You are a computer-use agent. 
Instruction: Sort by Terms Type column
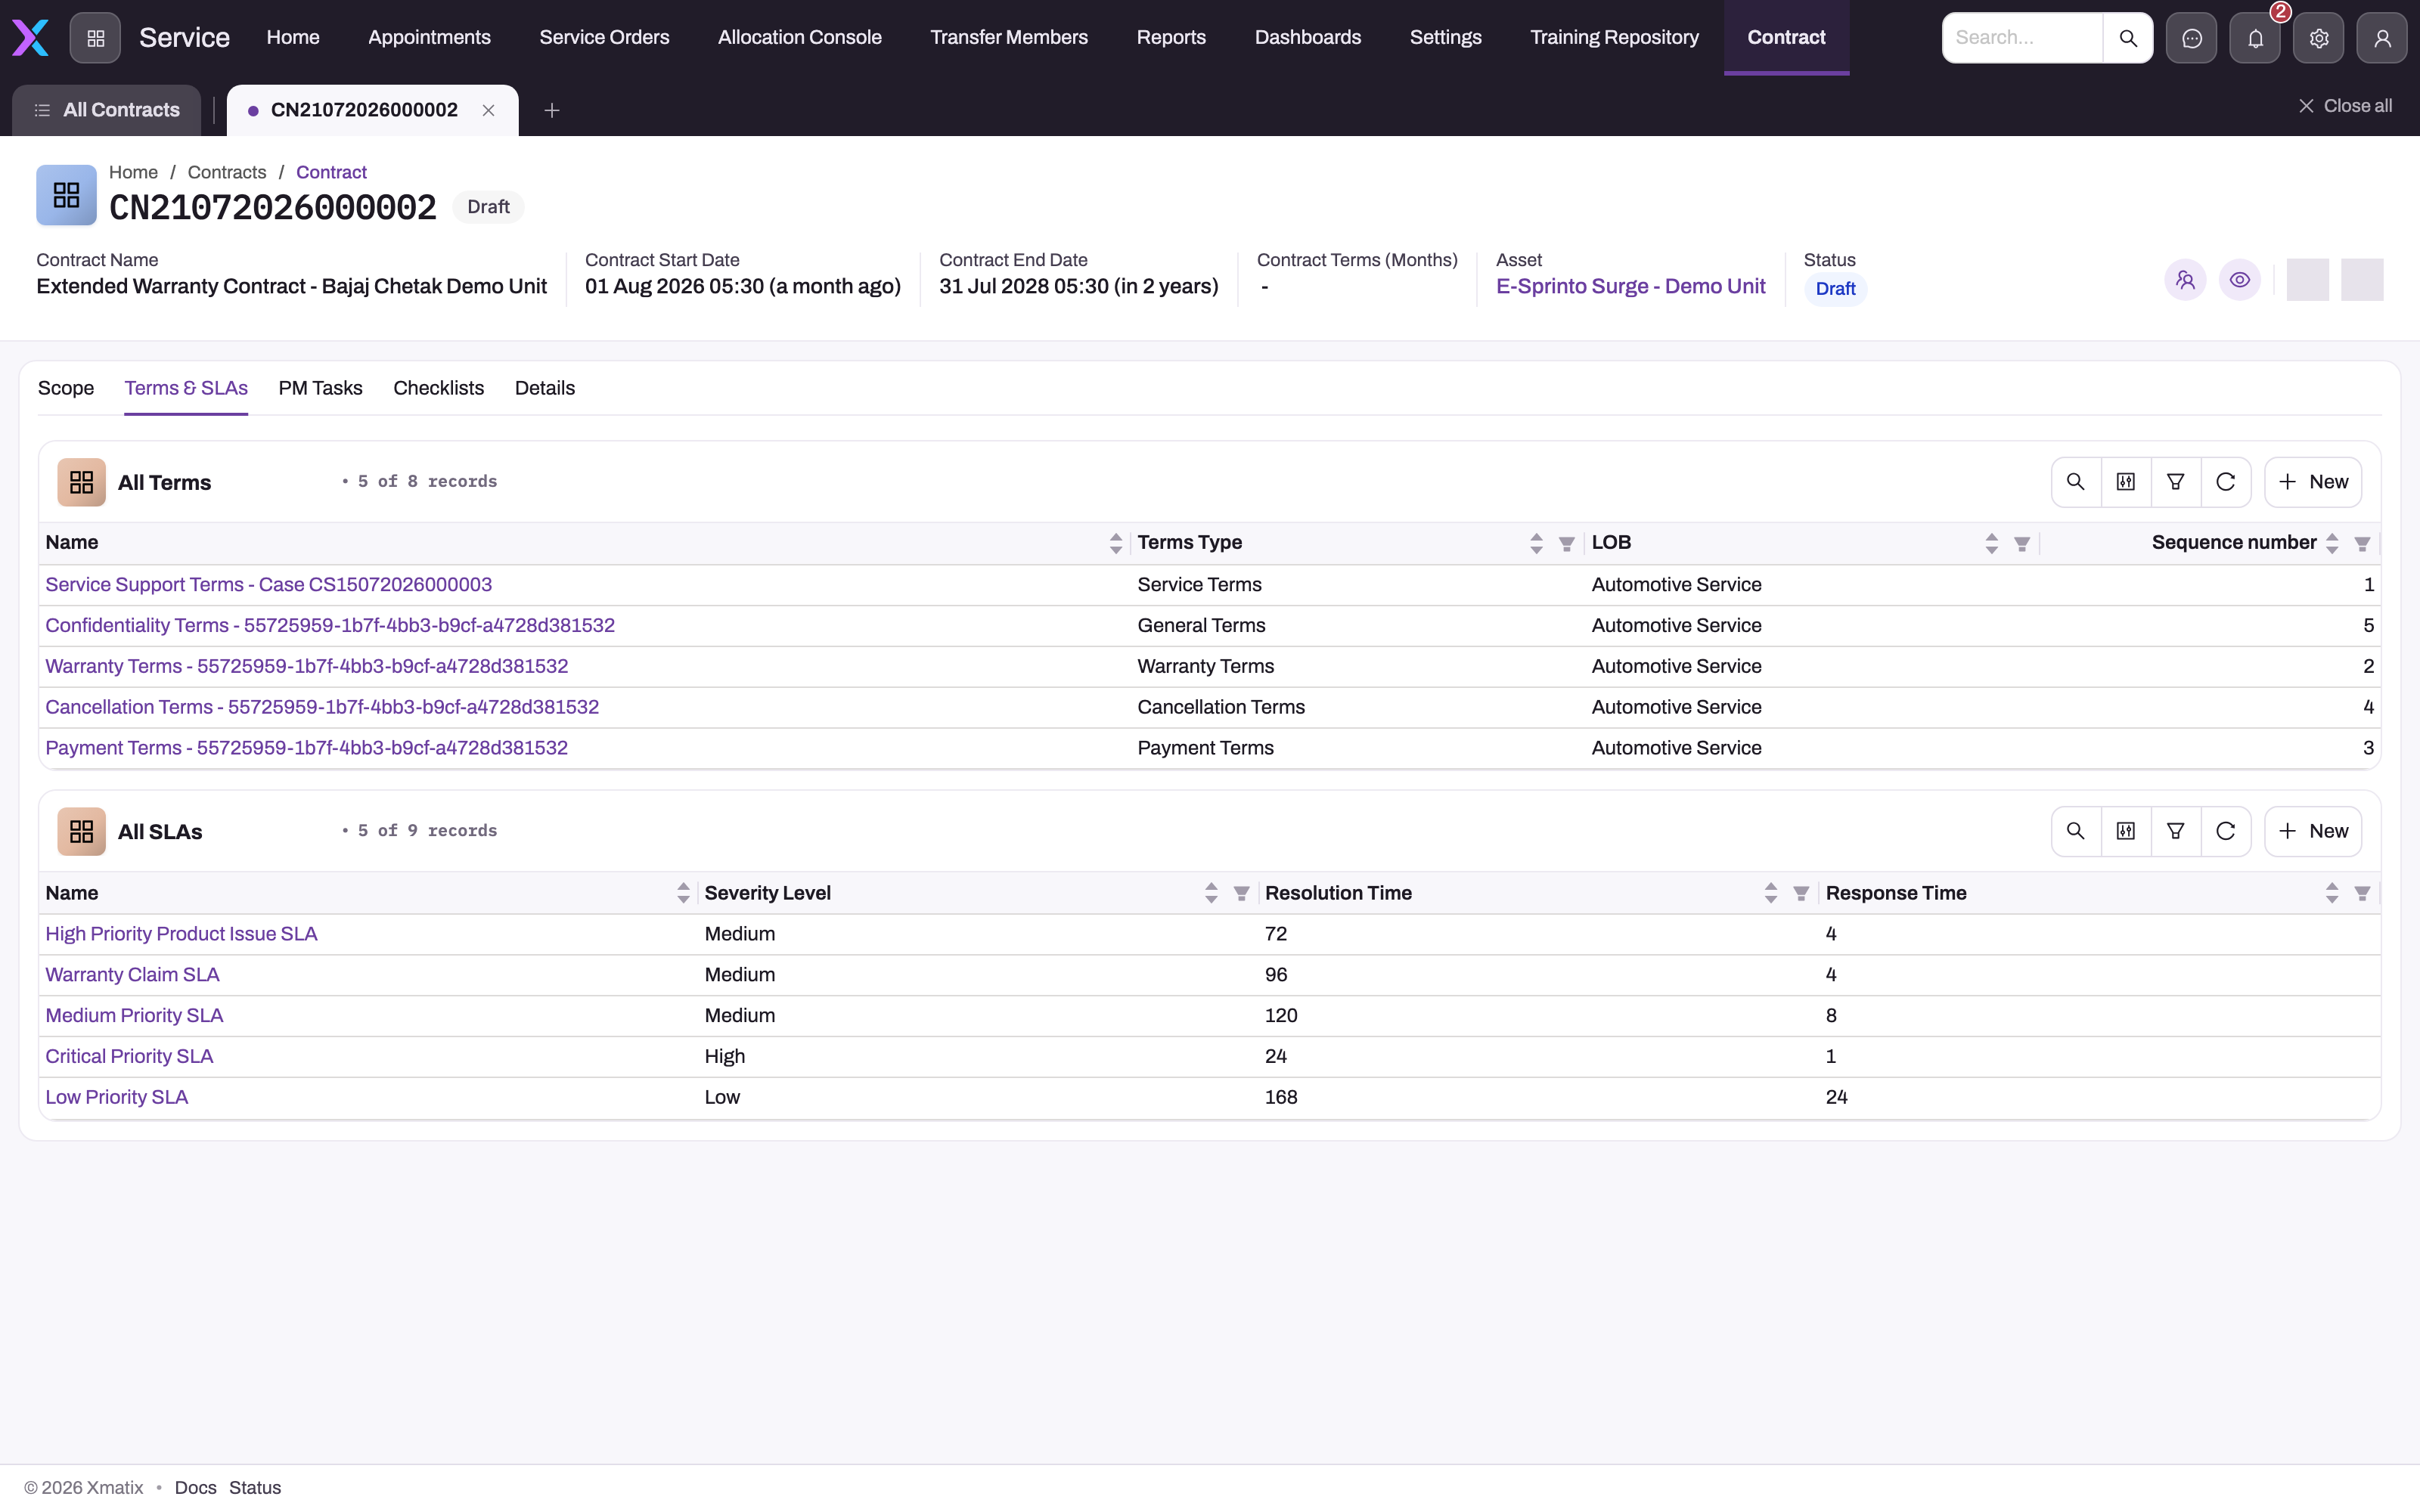pyautogui.click(x=1536, y=543)
